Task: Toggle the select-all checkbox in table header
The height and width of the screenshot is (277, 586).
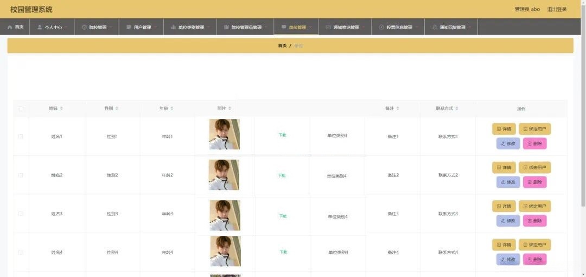Action: [21, 109]
